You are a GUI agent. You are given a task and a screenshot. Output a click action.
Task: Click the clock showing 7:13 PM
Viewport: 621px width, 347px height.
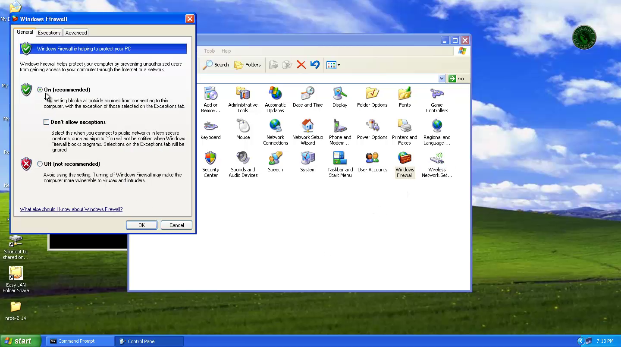(x=605, y=341)
